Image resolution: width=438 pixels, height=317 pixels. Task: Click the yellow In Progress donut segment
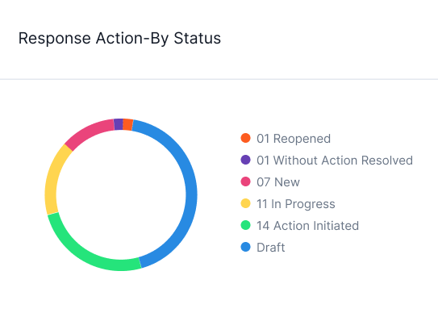pos(52,179)
